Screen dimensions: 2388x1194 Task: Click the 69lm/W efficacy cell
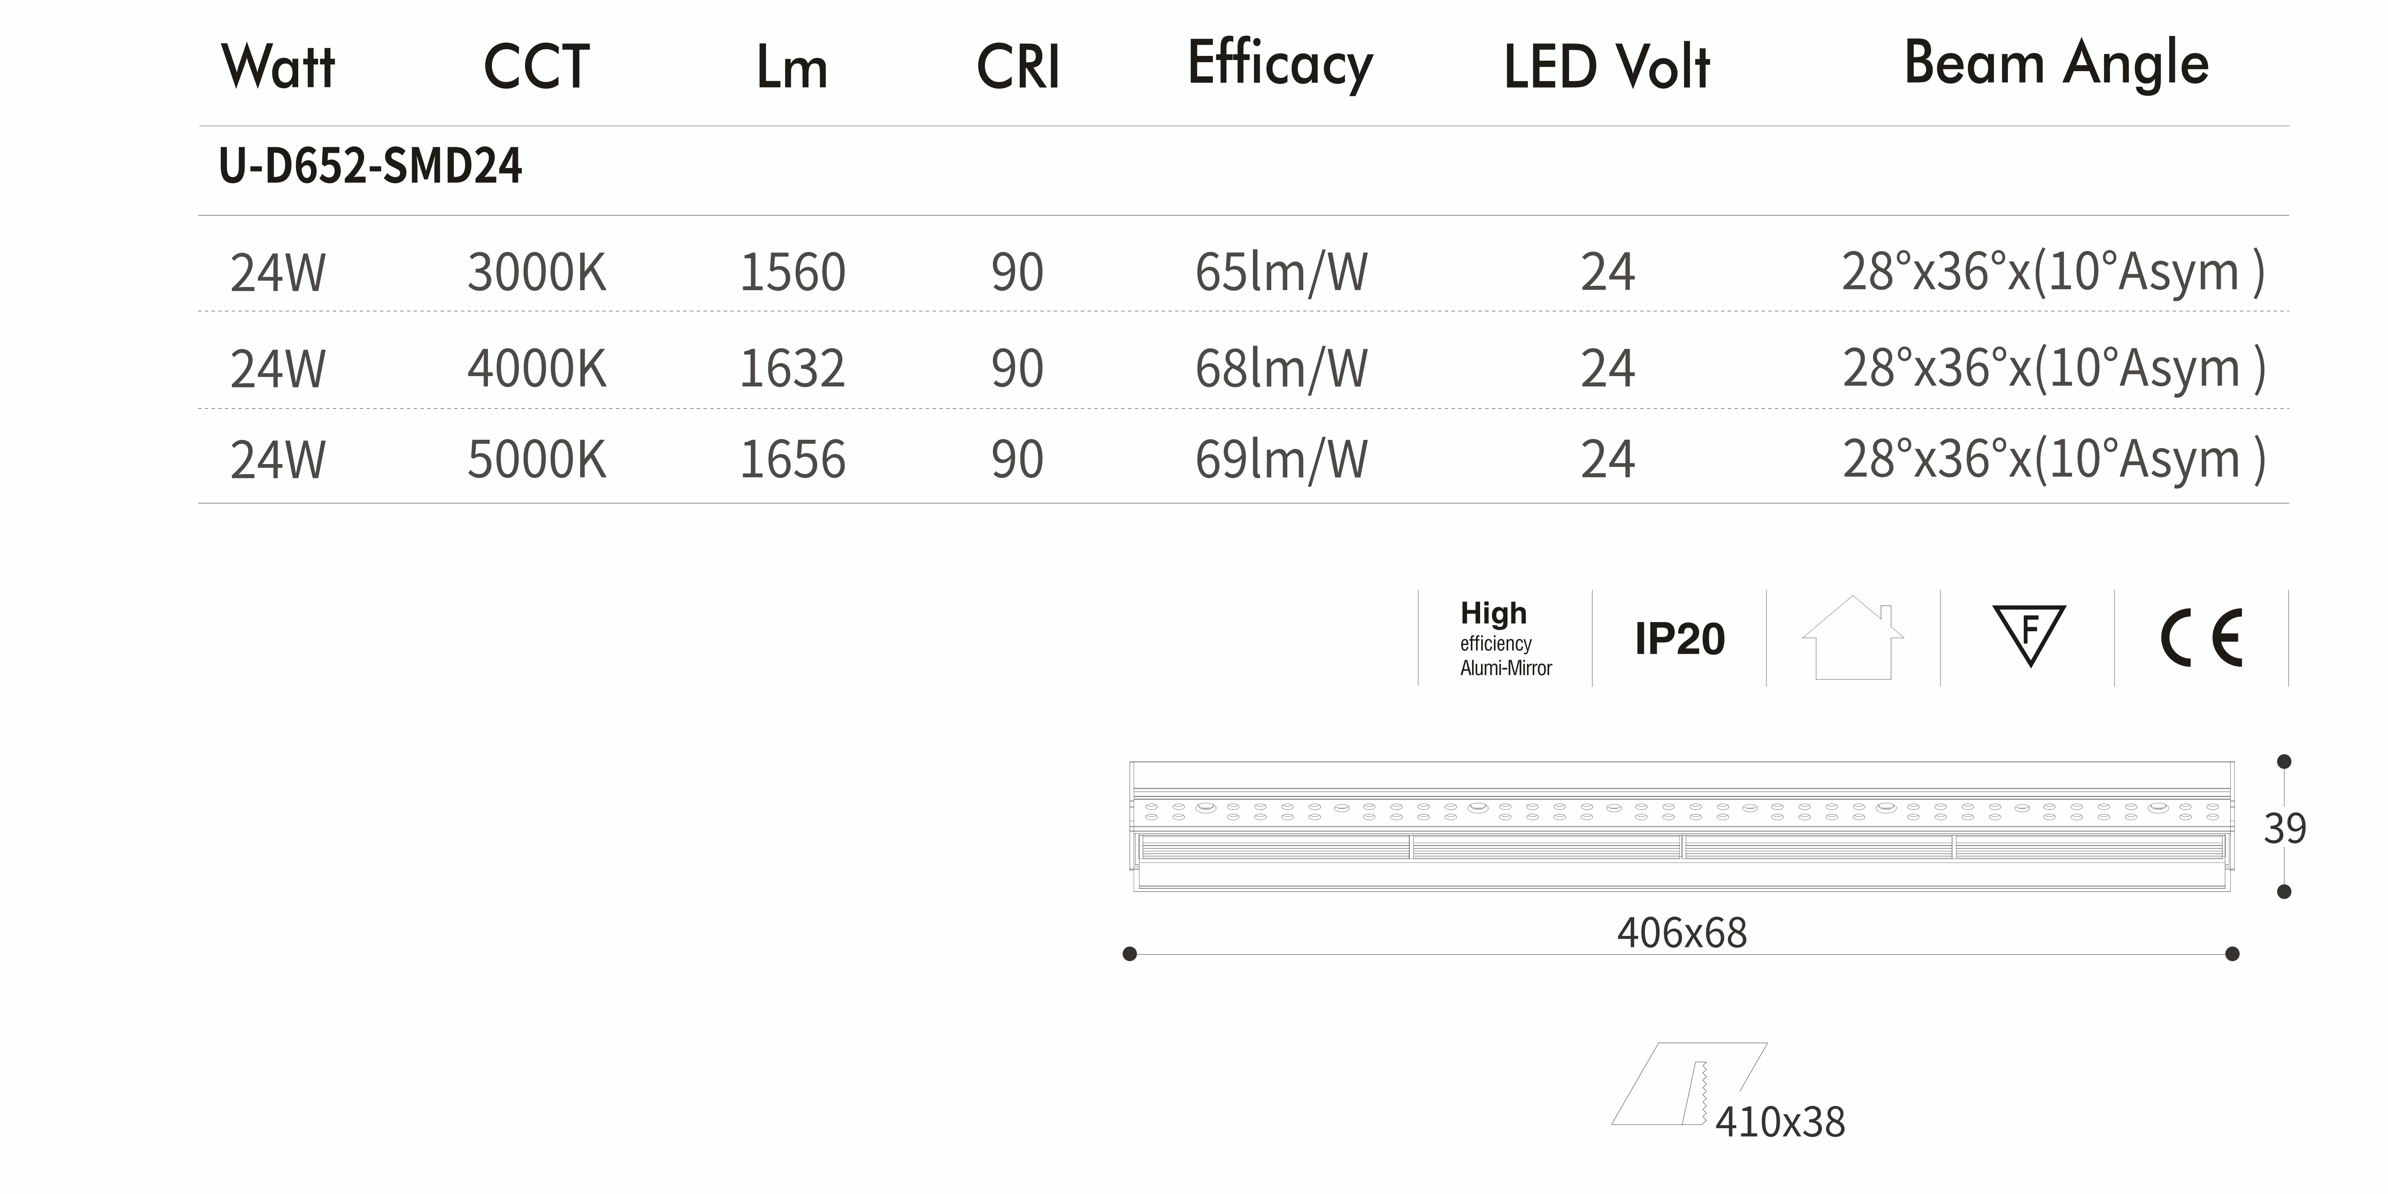pyautogui.click(x=1281, y=460)
